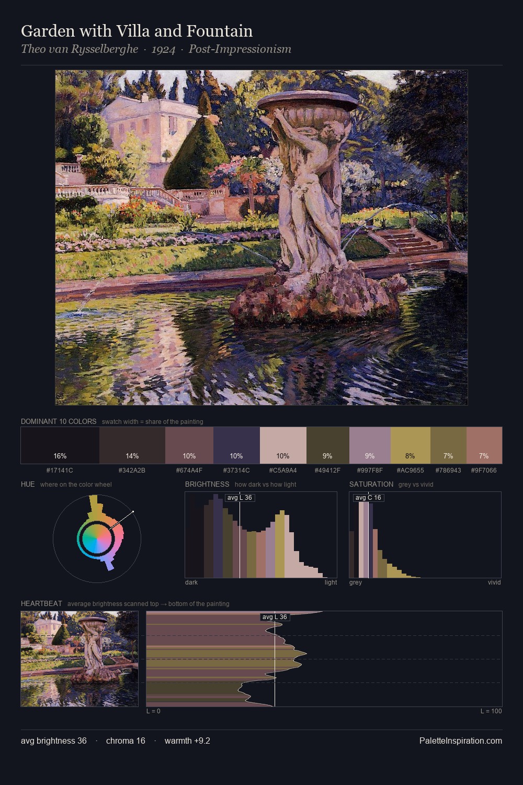Click 'how dark vs how light' caption
Viewport: 523px width, 785px height.
pyautogui.click(x=266, y=485)
